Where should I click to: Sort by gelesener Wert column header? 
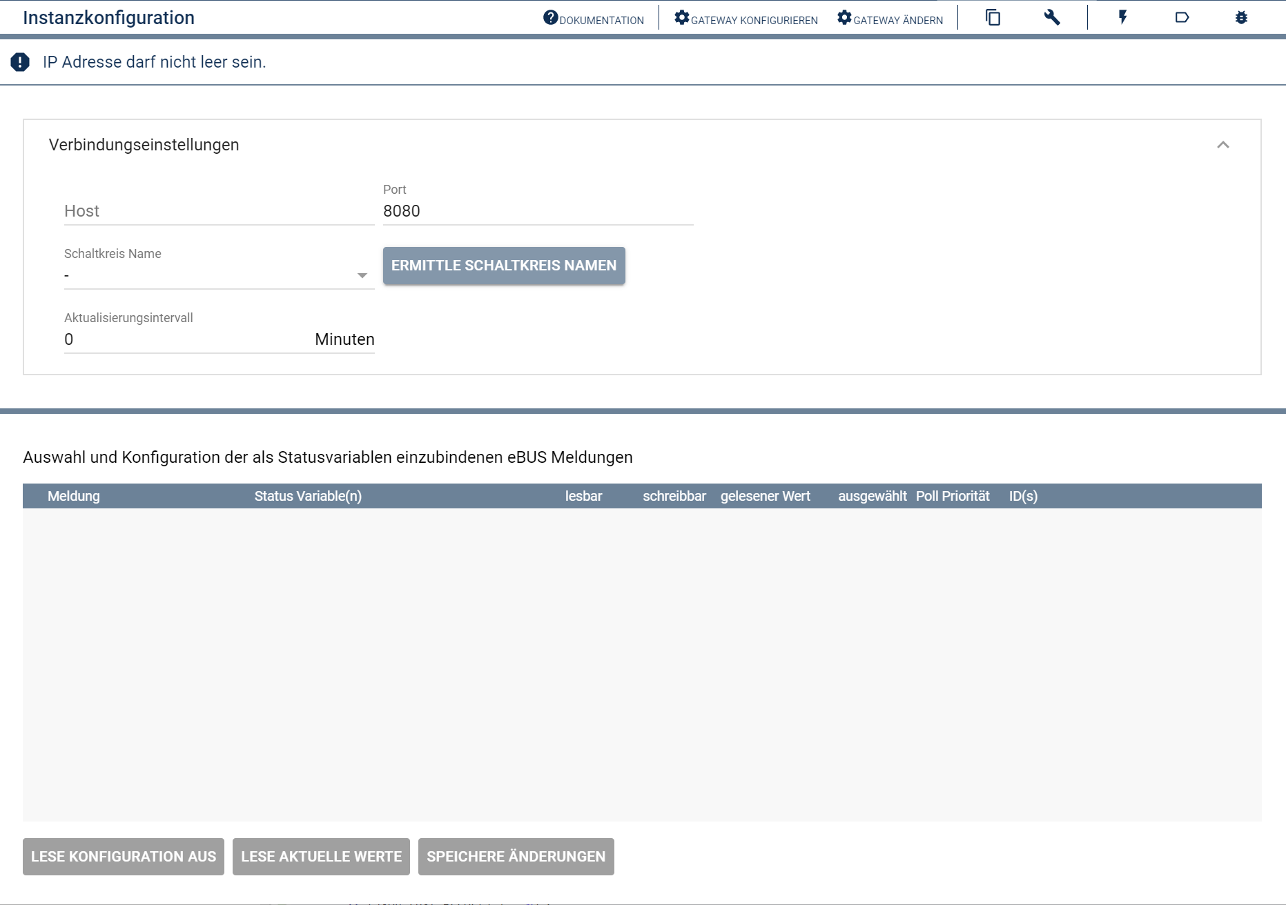[x=766, y=496]
